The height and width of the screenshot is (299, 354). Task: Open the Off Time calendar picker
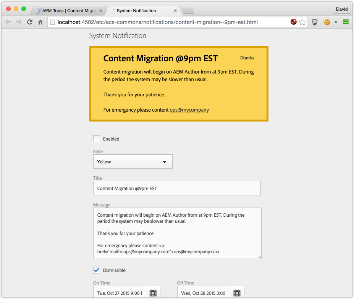(x=237, y=293)
